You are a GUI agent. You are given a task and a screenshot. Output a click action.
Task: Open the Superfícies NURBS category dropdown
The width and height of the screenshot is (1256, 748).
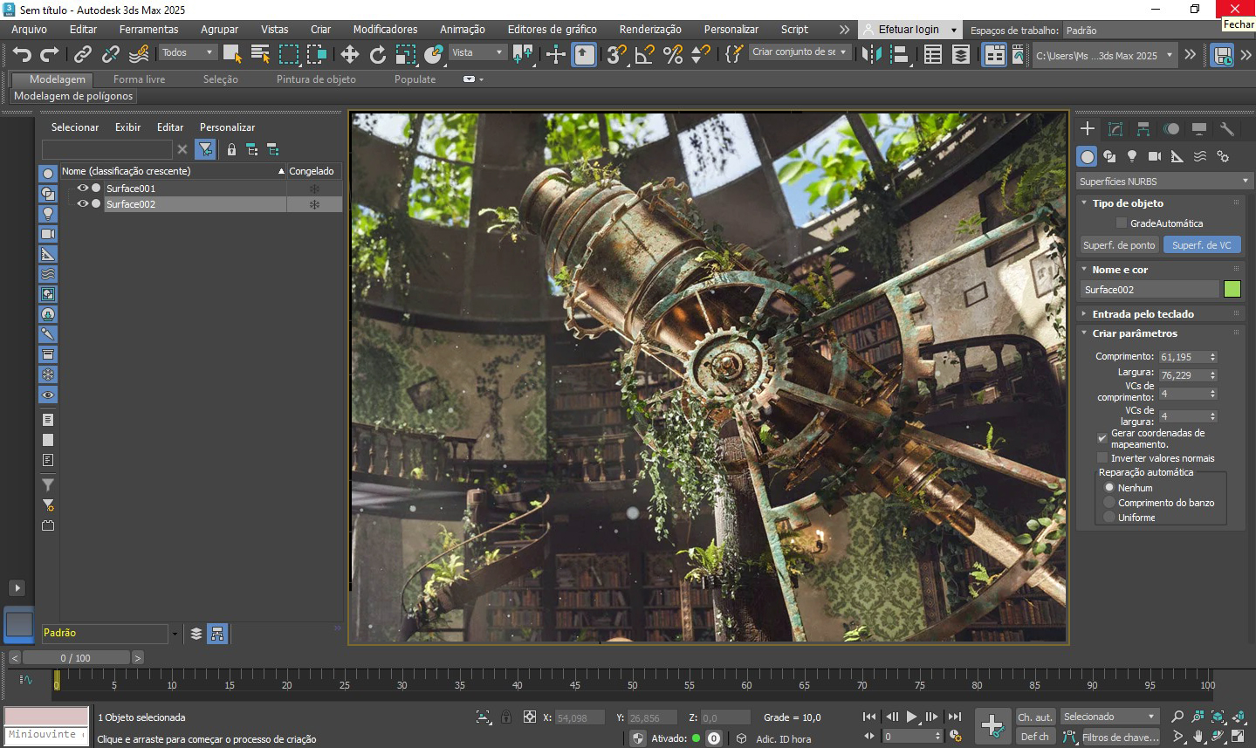[x=1163, y=182]
